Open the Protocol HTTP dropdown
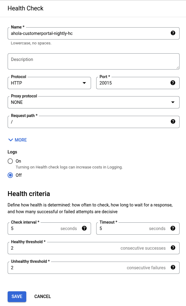The width and height of the screenshot is (186, 306). pos(49,83)
